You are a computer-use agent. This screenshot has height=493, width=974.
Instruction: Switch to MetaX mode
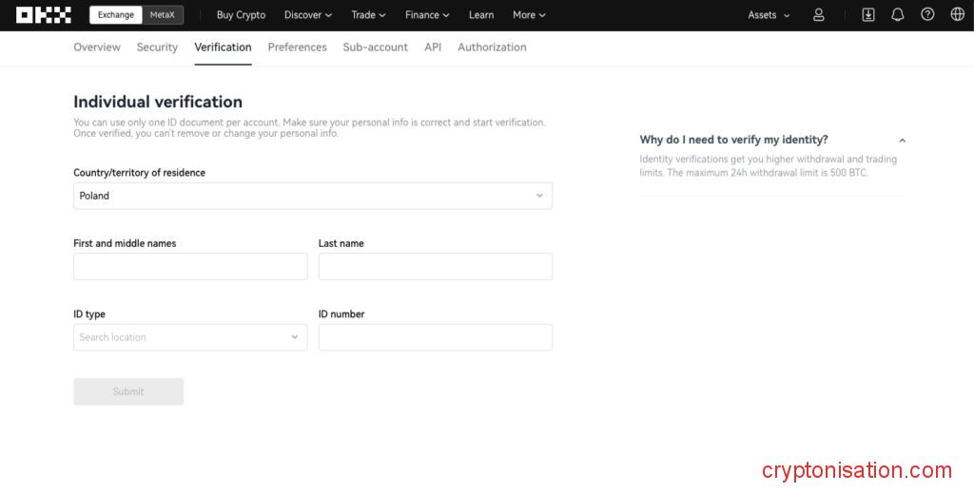point(163,15)
